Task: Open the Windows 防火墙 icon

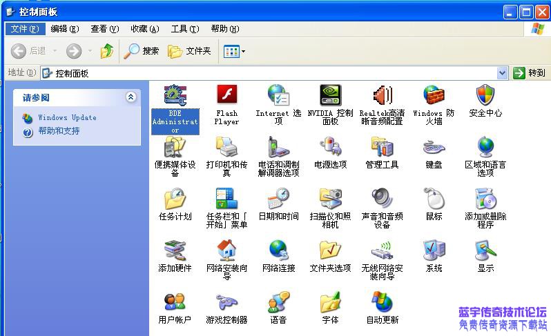Action: click(x=434, y=96)
